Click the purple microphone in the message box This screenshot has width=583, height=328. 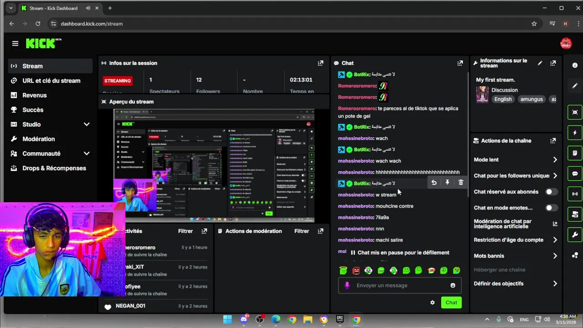(x=347, y=285)
